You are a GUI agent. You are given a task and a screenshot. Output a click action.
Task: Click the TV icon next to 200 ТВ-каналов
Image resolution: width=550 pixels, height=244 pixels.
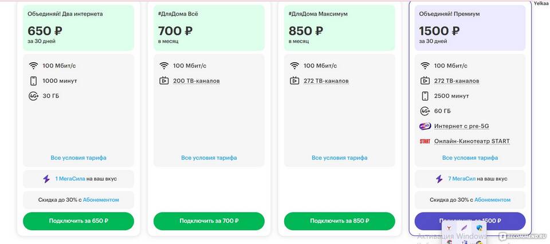pyautogui.click(x=164, y=81)
